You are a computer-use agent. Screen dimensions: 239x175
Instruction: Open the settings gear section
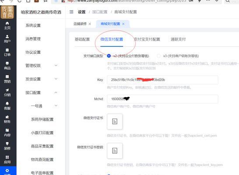click(x=7, y=171)
